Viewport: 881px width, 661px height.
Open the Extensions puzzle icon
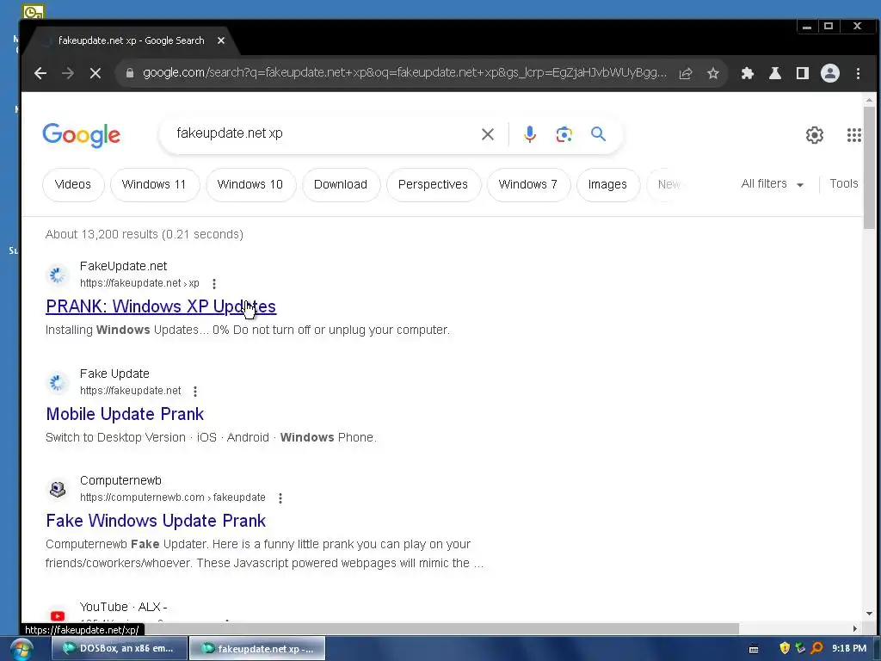[x=748, y=73]
